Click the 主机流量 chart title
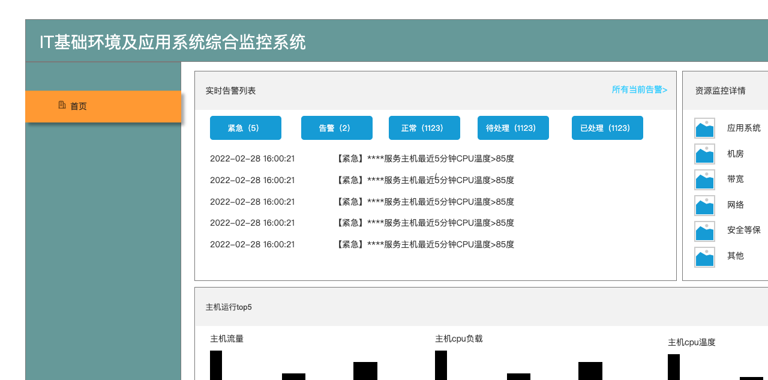The image size is (768, 380). pyautogui.click(x=227, y=339)
